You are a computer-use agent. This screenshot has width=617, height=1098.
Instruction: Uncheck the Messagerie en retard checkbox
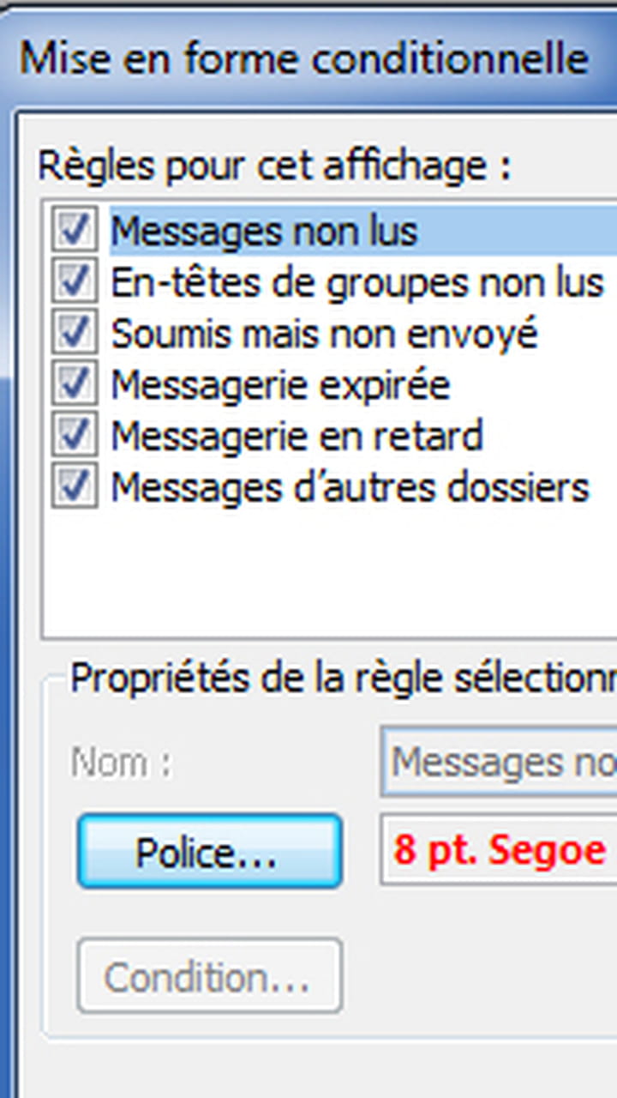click(x=75, y=435)
